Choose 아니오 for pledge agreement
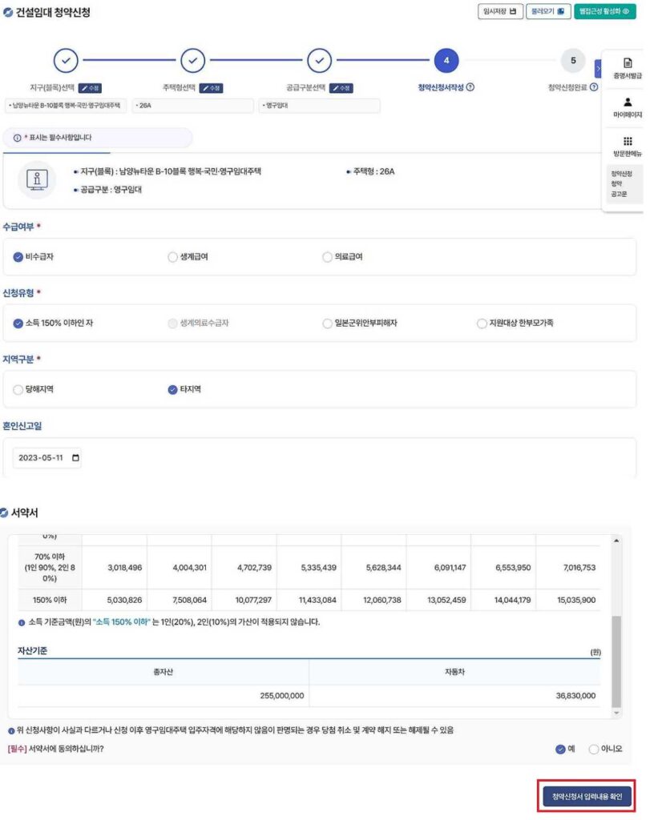This screenshot has width=650, height=820. (594, 750)
